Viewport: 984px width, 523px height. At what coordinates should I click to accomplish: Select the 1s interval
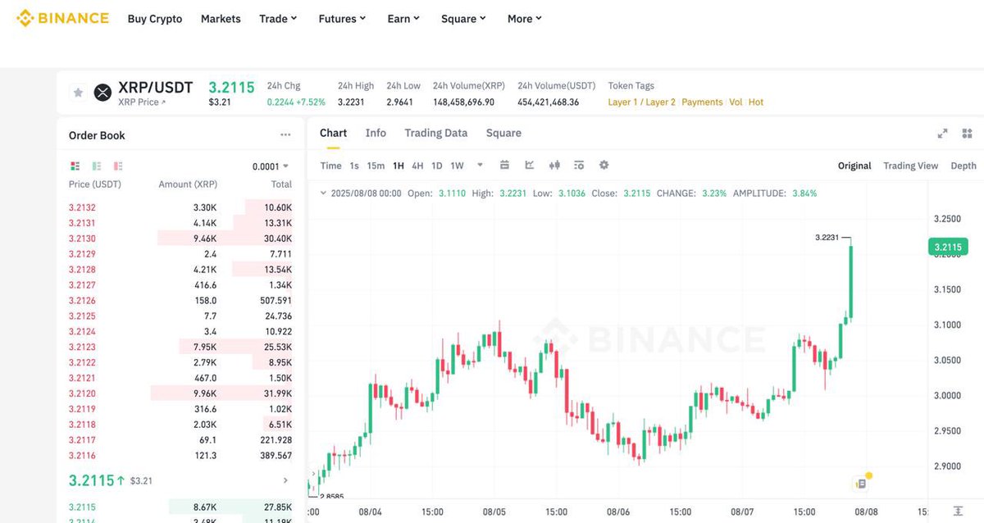point(354,166)
